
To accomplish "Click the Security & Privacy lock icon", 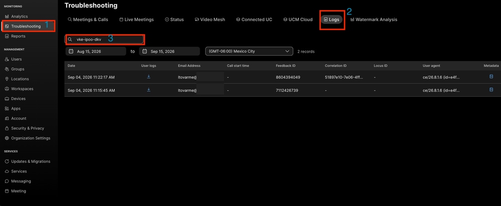I will click(x=7, y=128).
